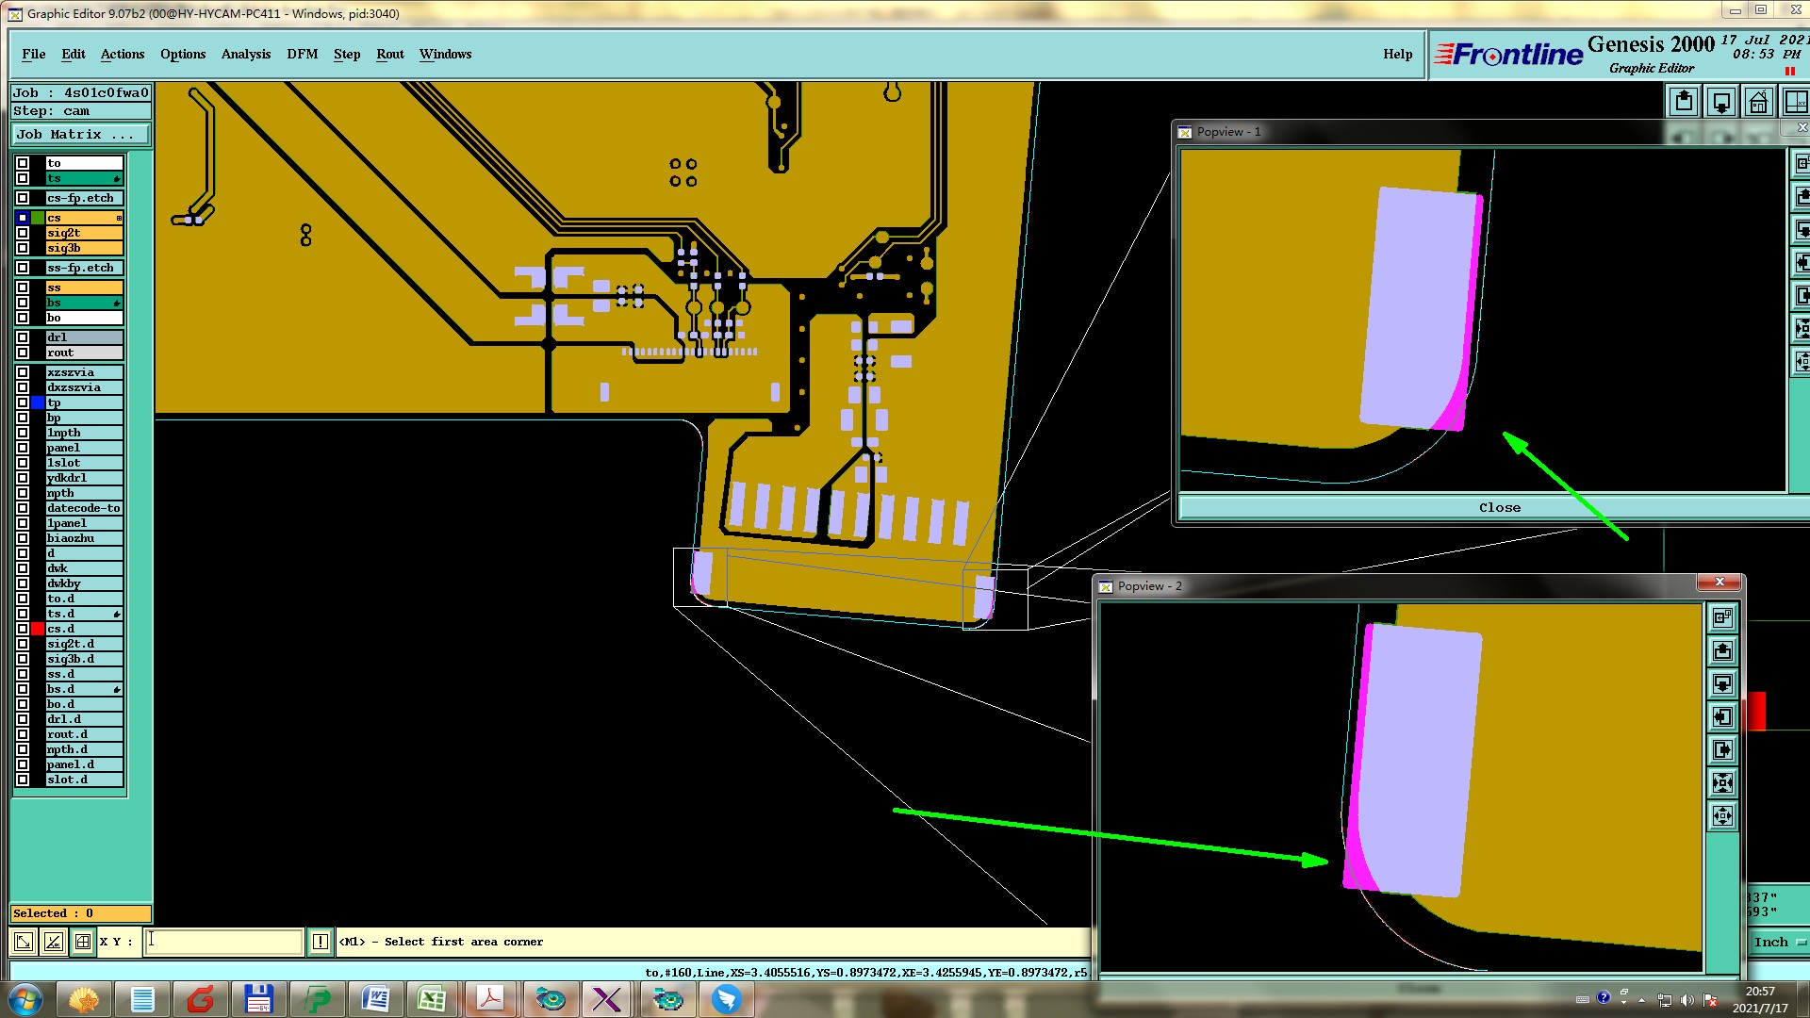The height and width of the screenshot is (1018, 1810).
Task: Open Adobe PDF reader from taskbar
Action: point(491,999)
